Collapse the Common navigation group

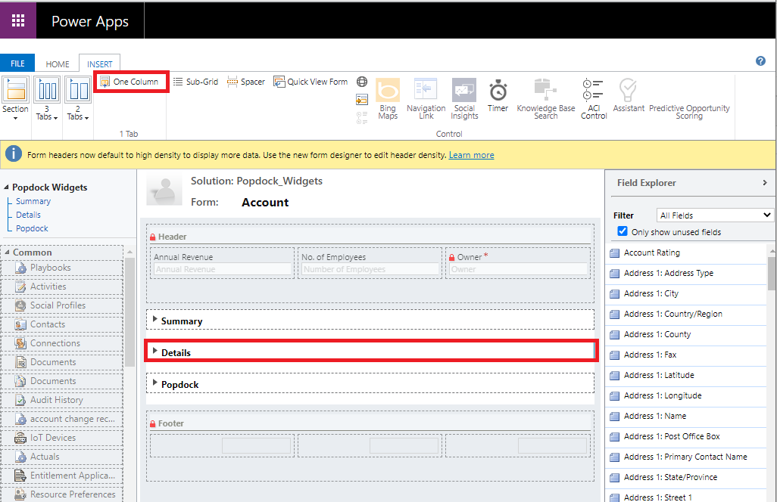click(7, 253)
